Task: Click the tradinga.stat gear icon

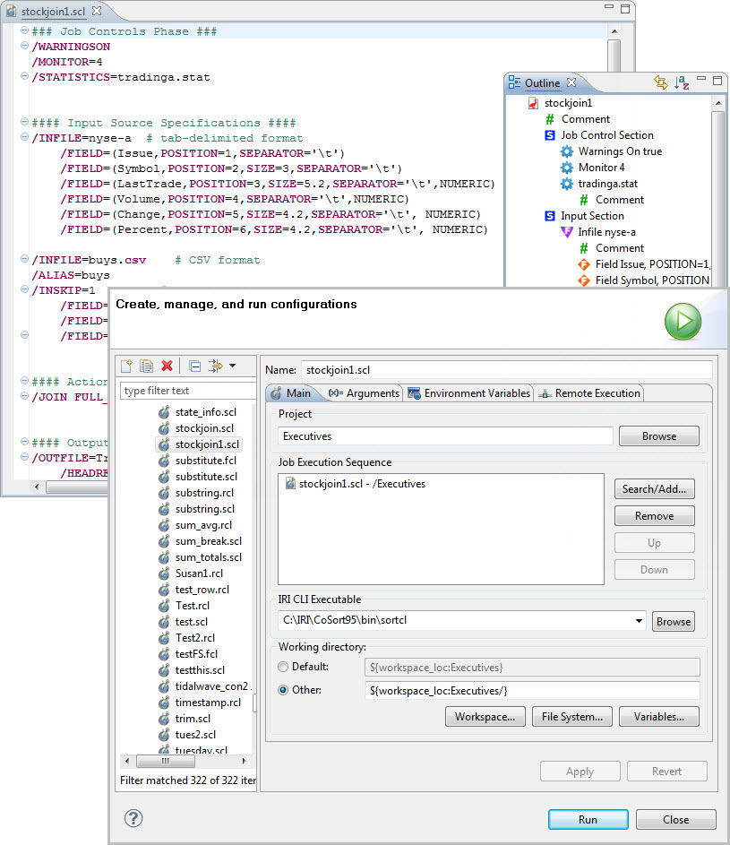Action: click(x=567, y=184)
